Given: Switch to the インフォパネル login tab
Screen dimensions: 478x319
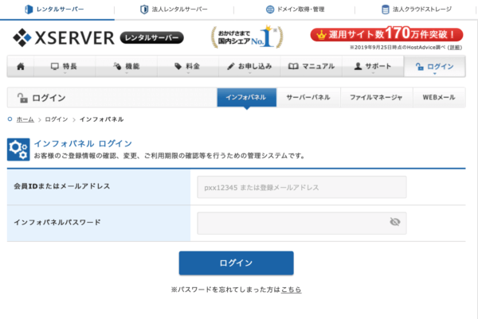Looking at the screenshot, I should tap(247, 97).
